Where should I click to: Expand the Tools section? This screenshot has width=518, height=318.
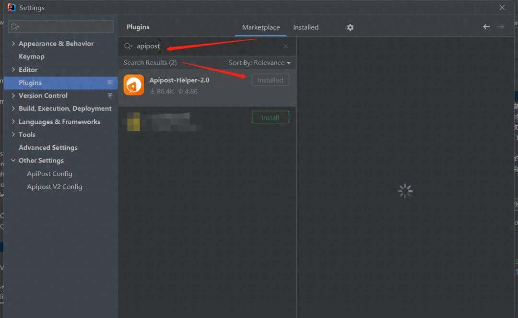(13, 134)
